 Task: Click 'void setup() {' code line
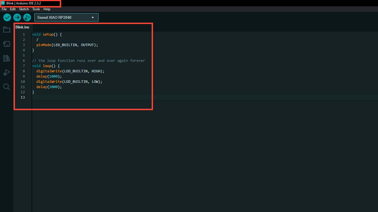[47, 35]
